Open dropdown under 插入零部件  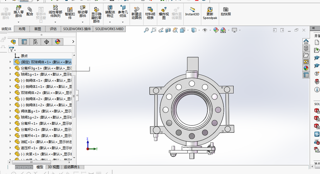point(18,22)
